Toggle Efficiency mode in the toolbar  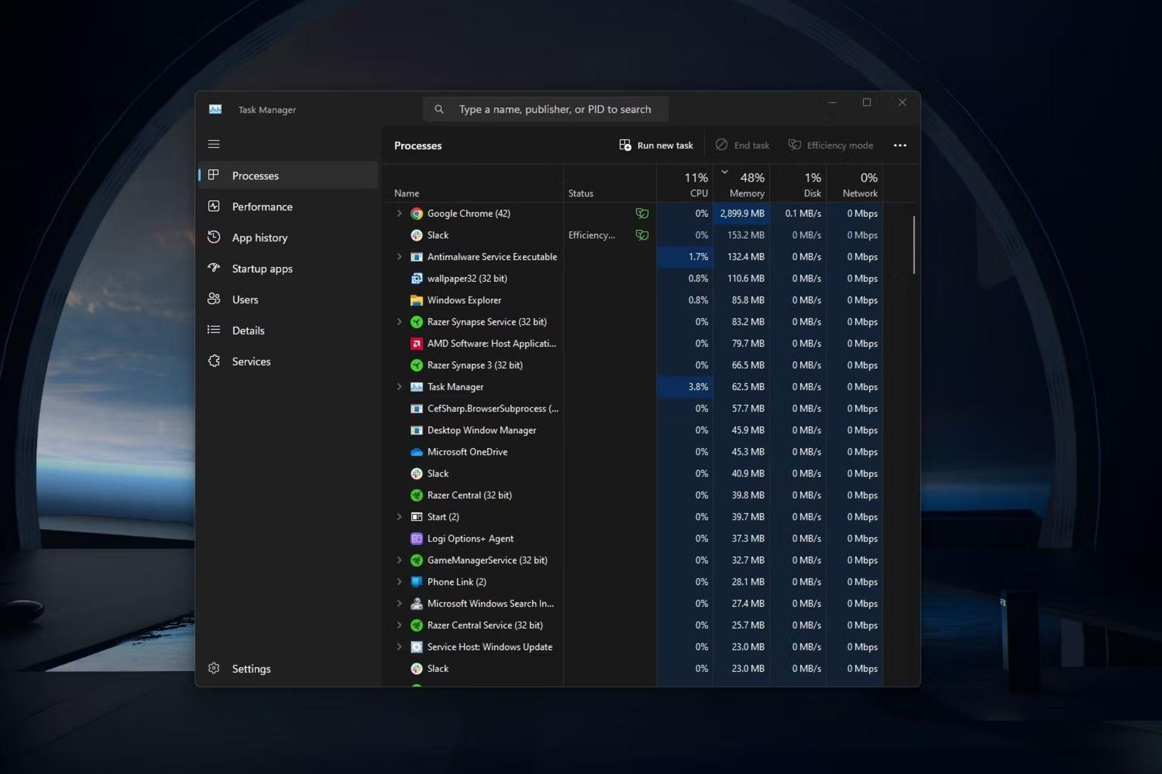pos(830,145)
